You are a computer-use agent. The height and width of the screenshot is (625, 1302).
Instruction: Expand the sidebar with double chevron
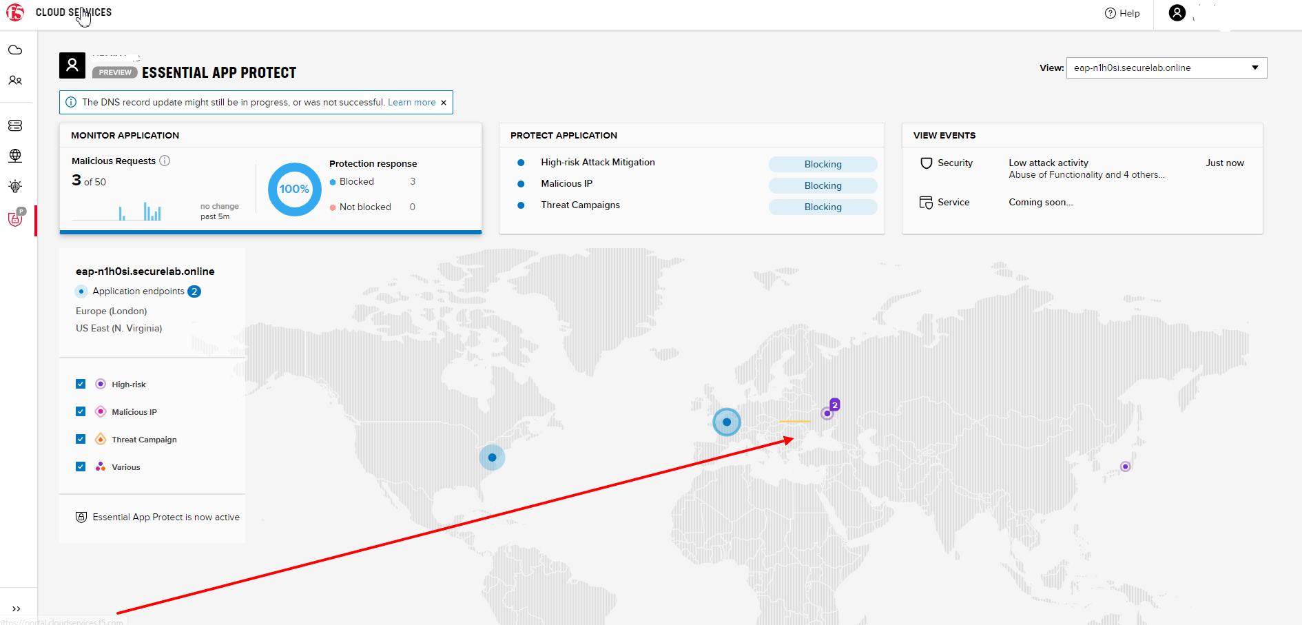(16, 608)
